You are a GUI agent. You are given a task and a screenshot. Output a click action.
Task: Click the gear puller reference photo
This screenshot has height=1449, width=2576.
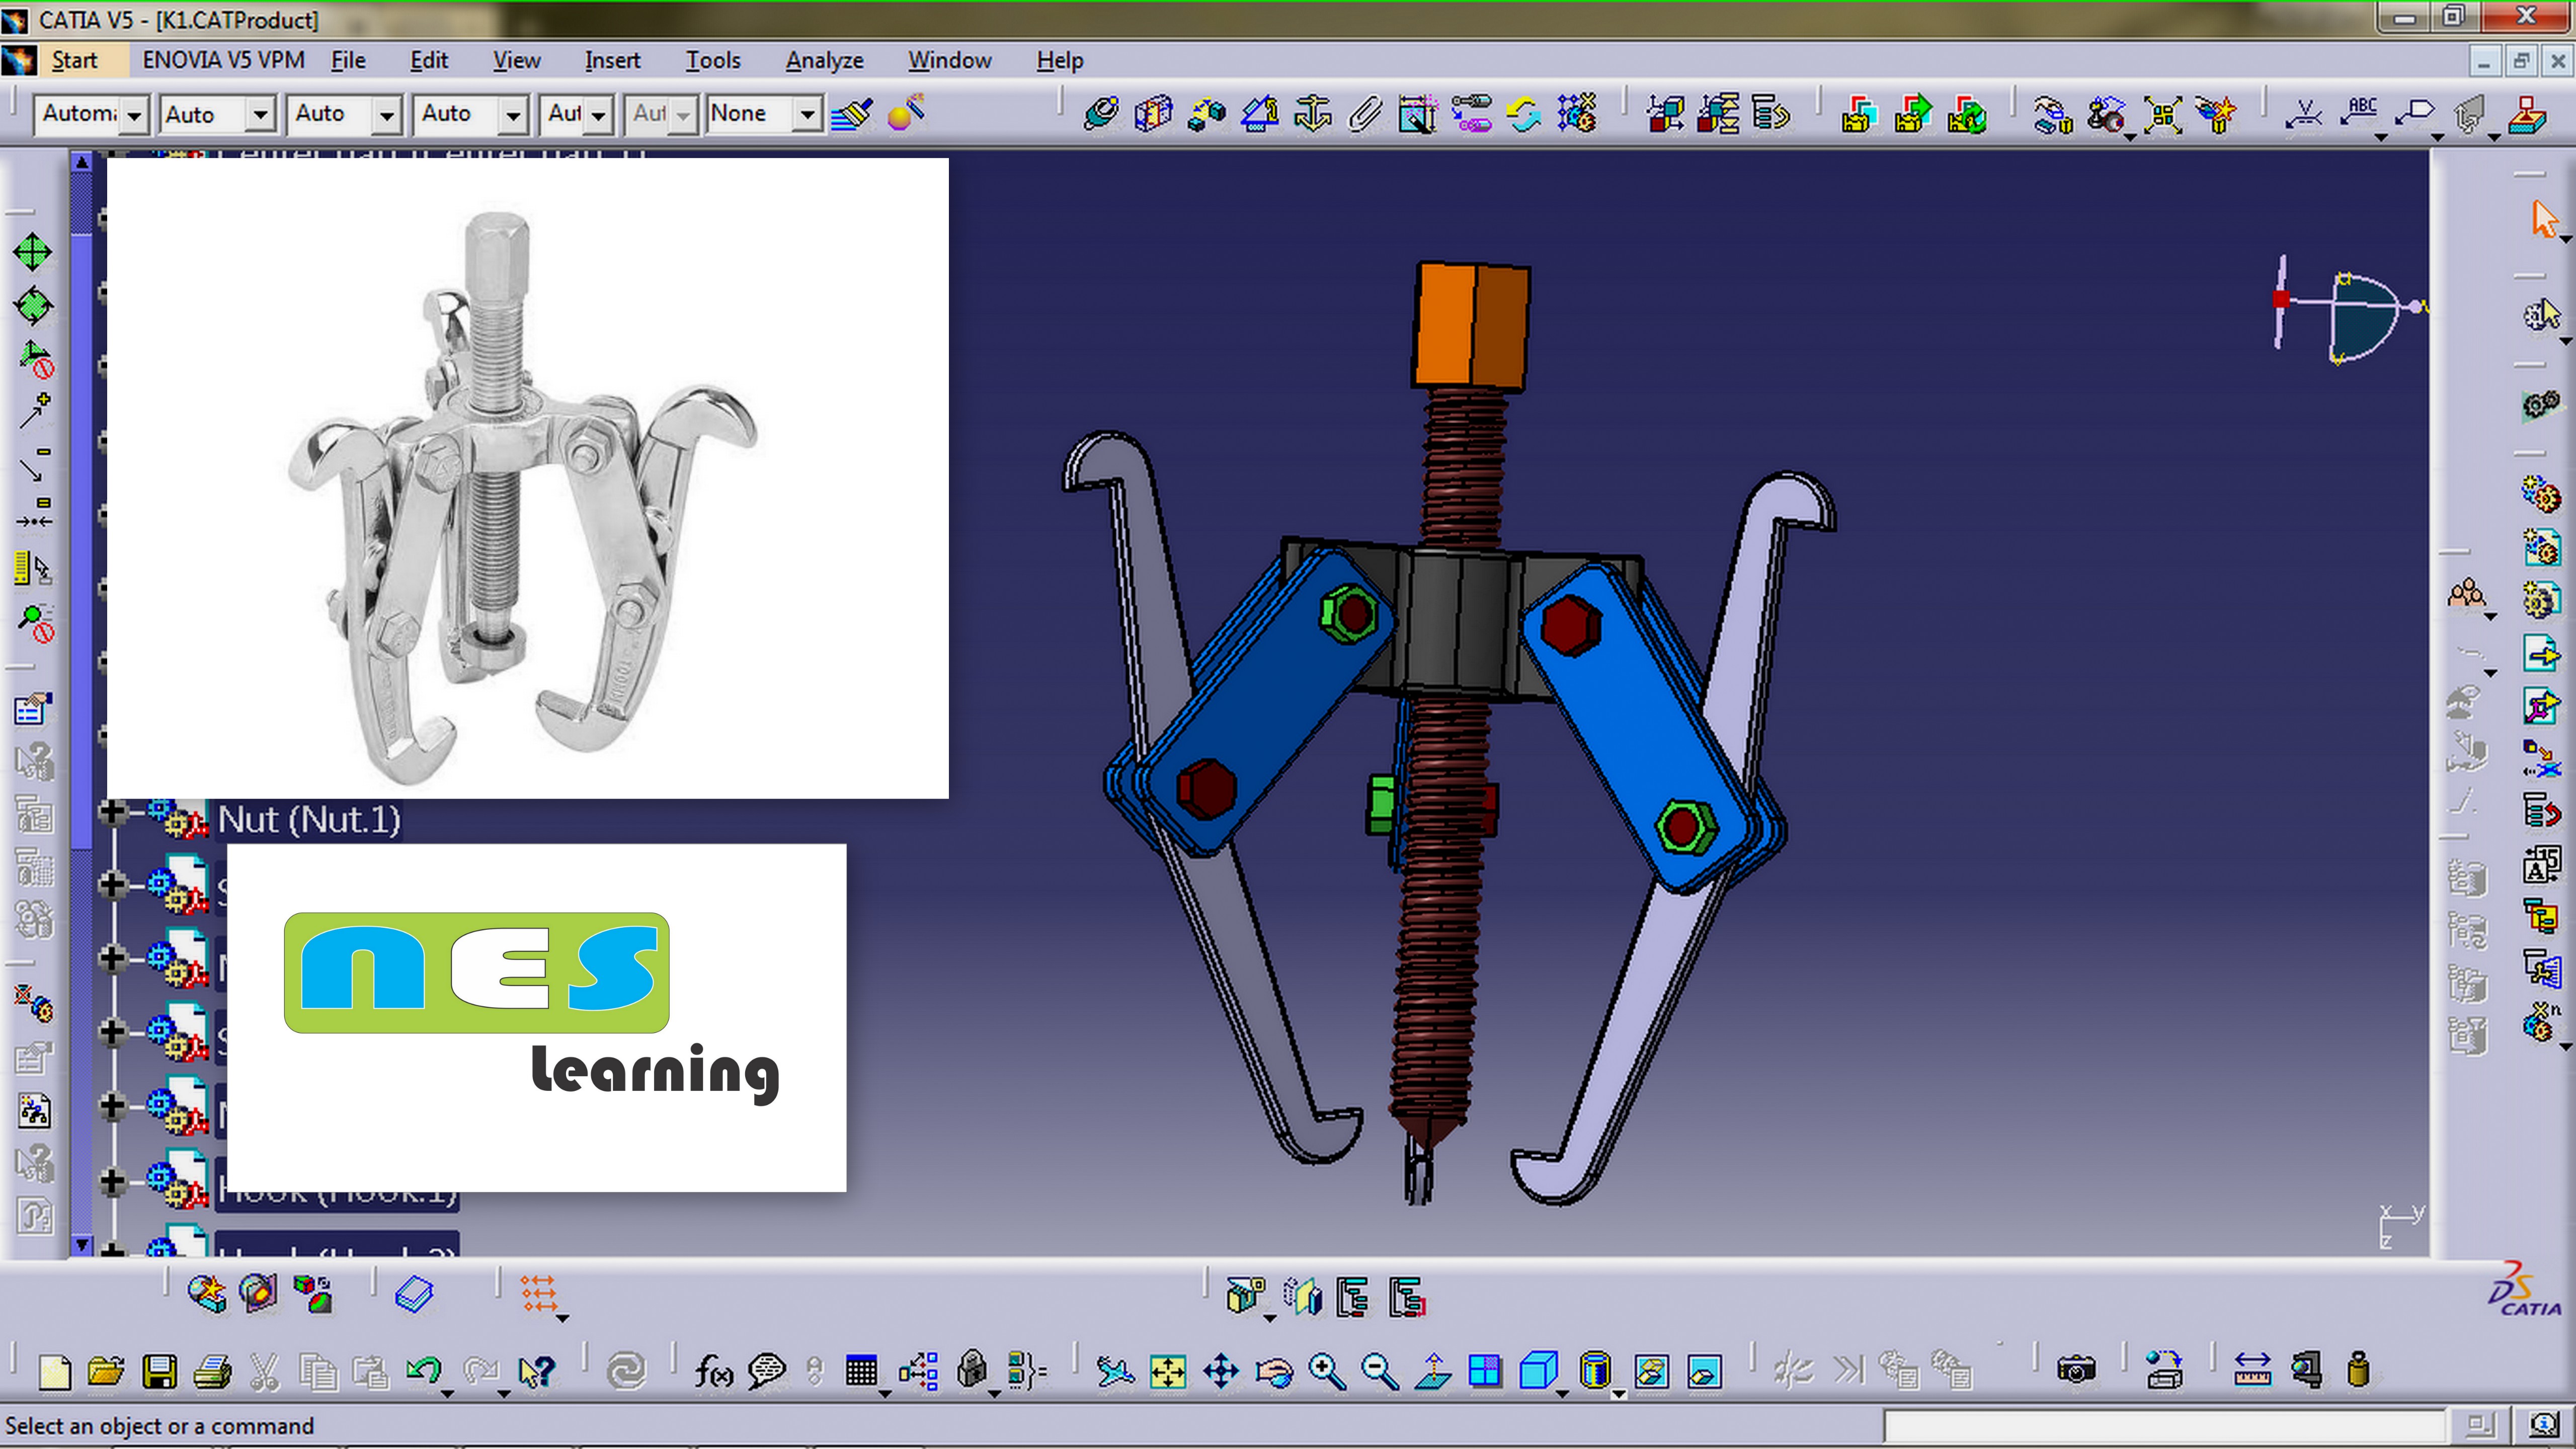coord(527,478)
